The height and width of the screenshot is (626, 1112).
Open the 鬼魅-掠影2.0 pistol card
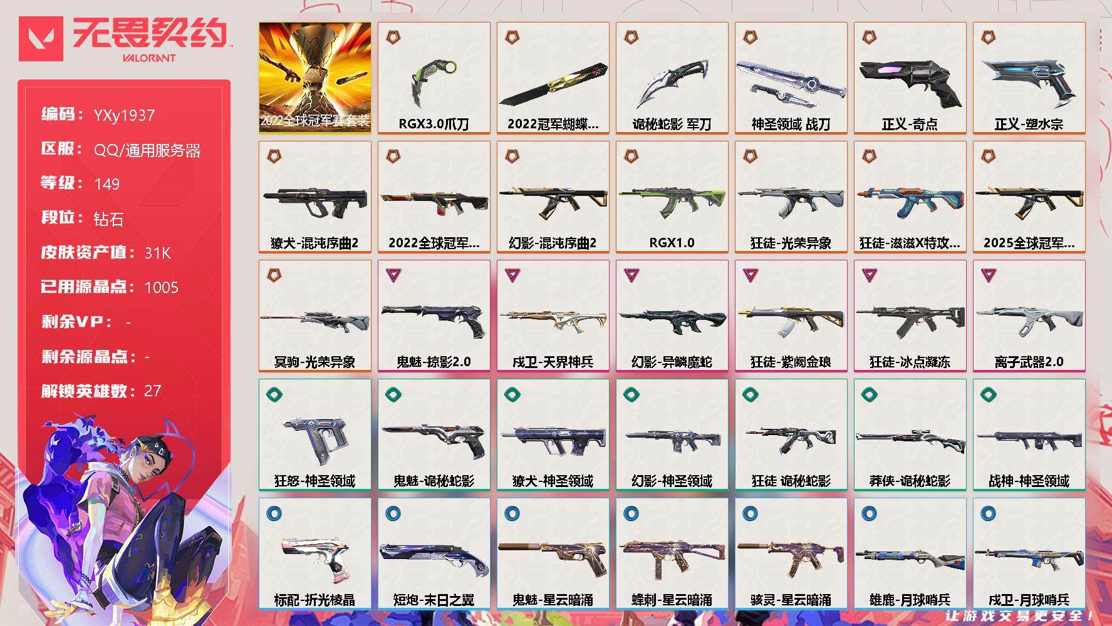coord(434,316)
